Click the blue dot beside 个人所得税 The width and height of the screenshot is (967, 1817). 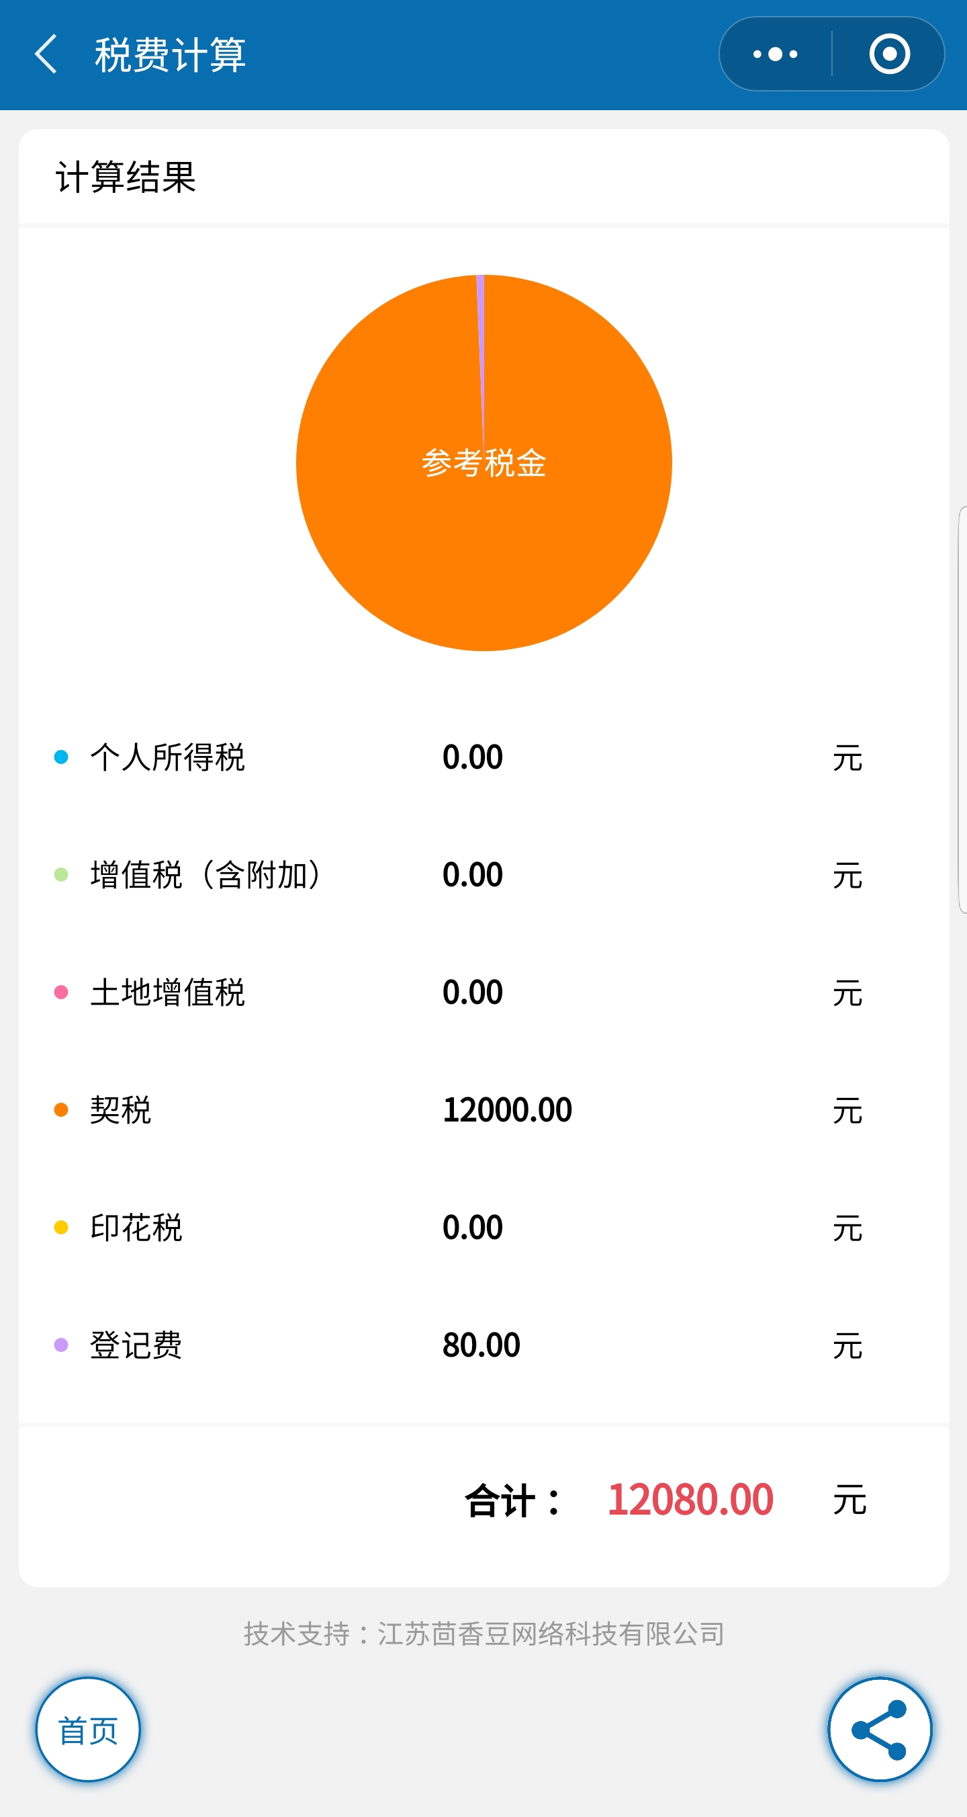(61, 757)
